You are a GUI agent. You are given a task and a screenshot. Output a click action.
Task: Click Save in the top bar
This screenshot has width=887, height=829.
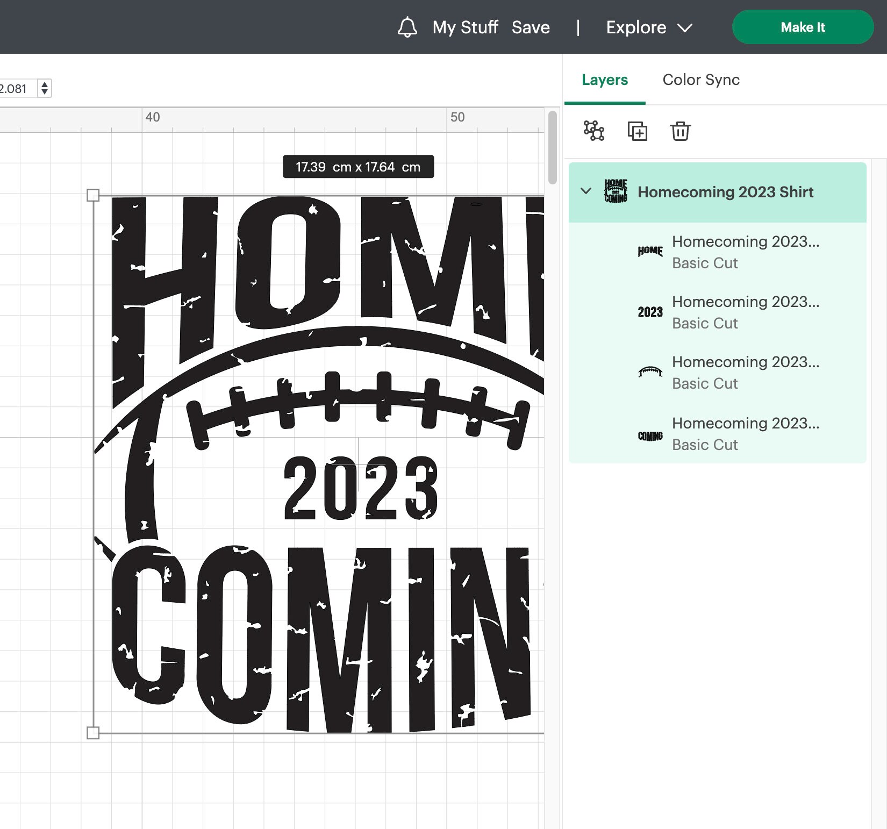pyautogui.click(x=531, y=27)
